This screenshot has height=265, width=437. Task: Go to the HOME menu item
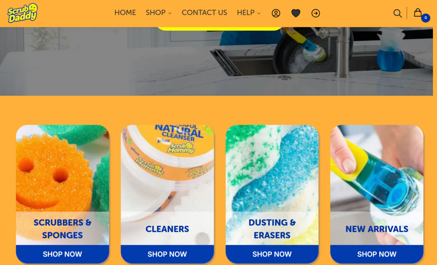pos(125,13)
